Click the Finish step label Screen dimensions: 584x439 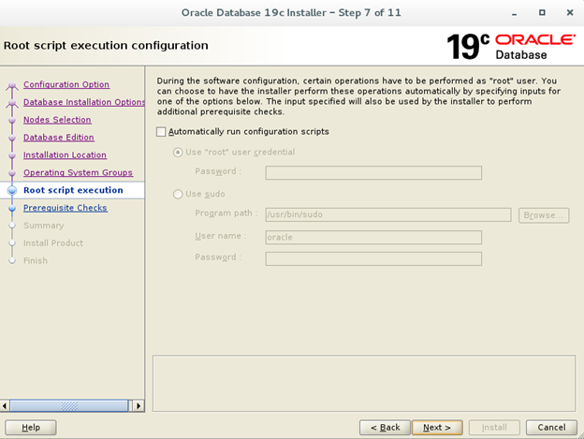coord(36,260)
